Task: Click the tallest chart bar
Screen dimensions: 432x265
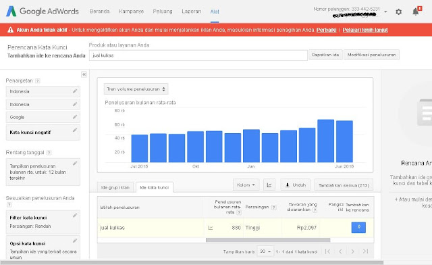Action: click(325, 141)
